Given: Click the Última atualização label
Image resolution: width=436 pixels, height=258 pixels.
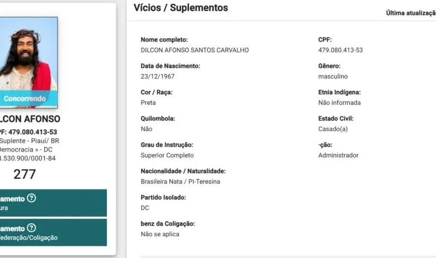Looking at the screenshot, I should 411,13.
